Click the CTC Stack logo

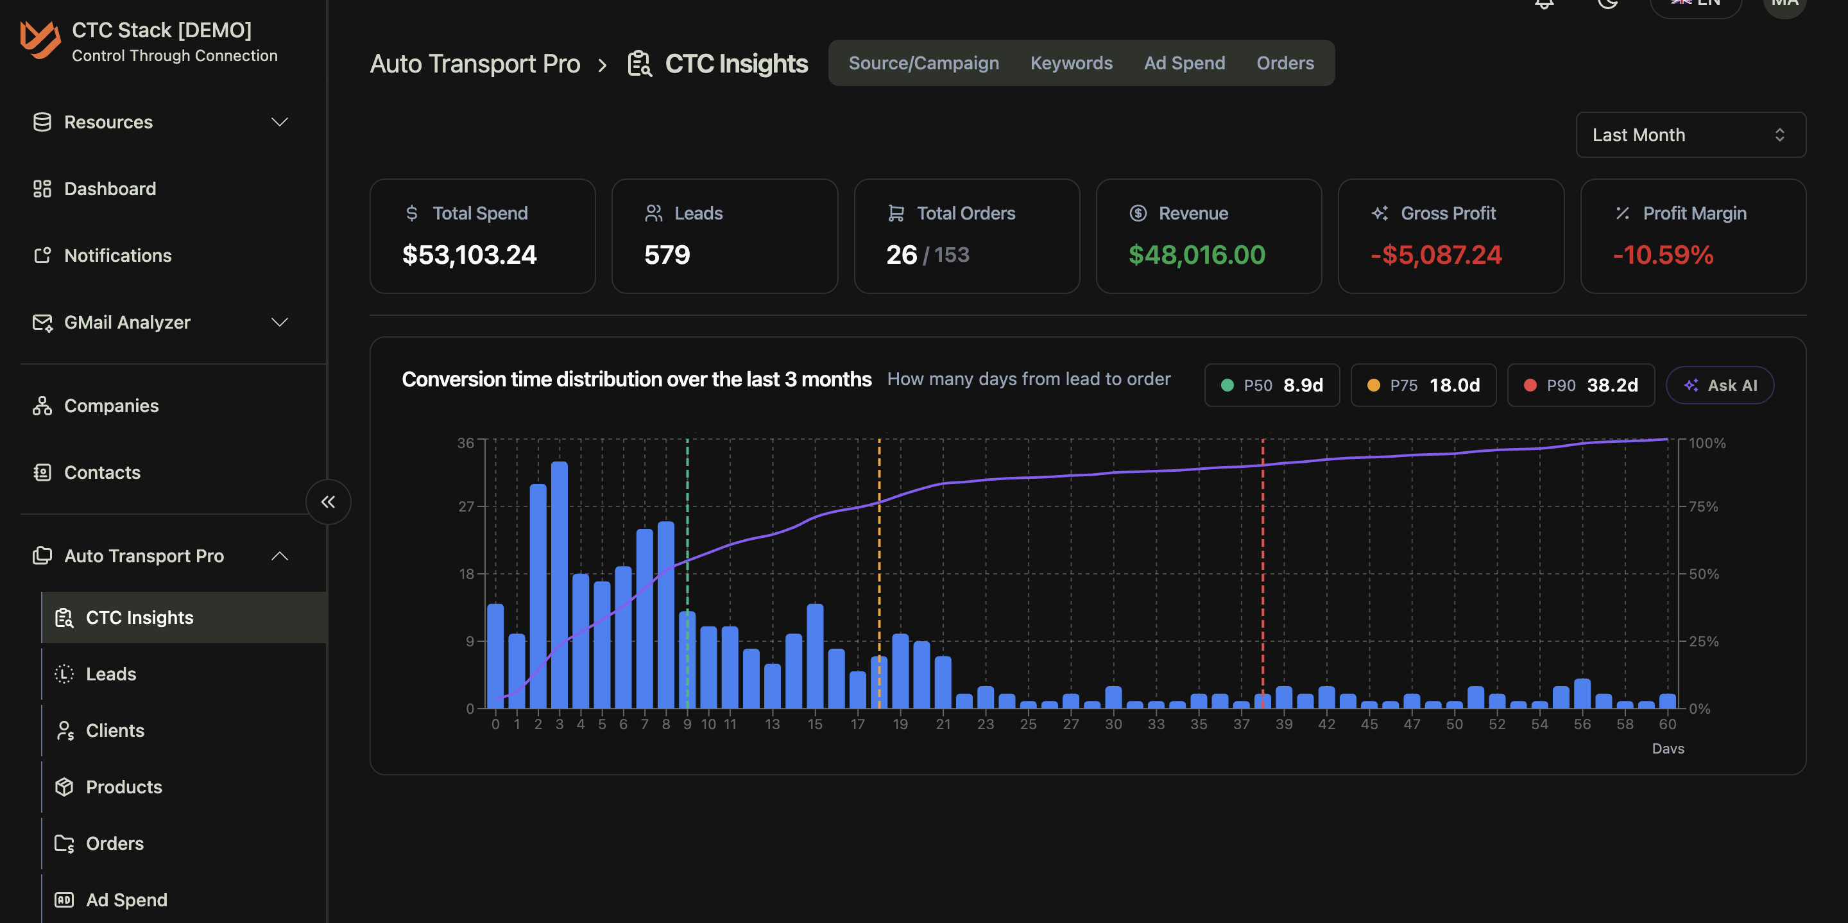coord(41,41)
